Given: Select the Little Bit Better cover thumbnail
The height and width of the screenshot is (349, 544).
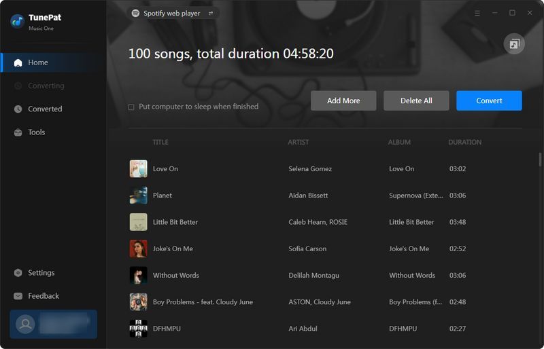Looking at the screenshot, I should point(139,222).
